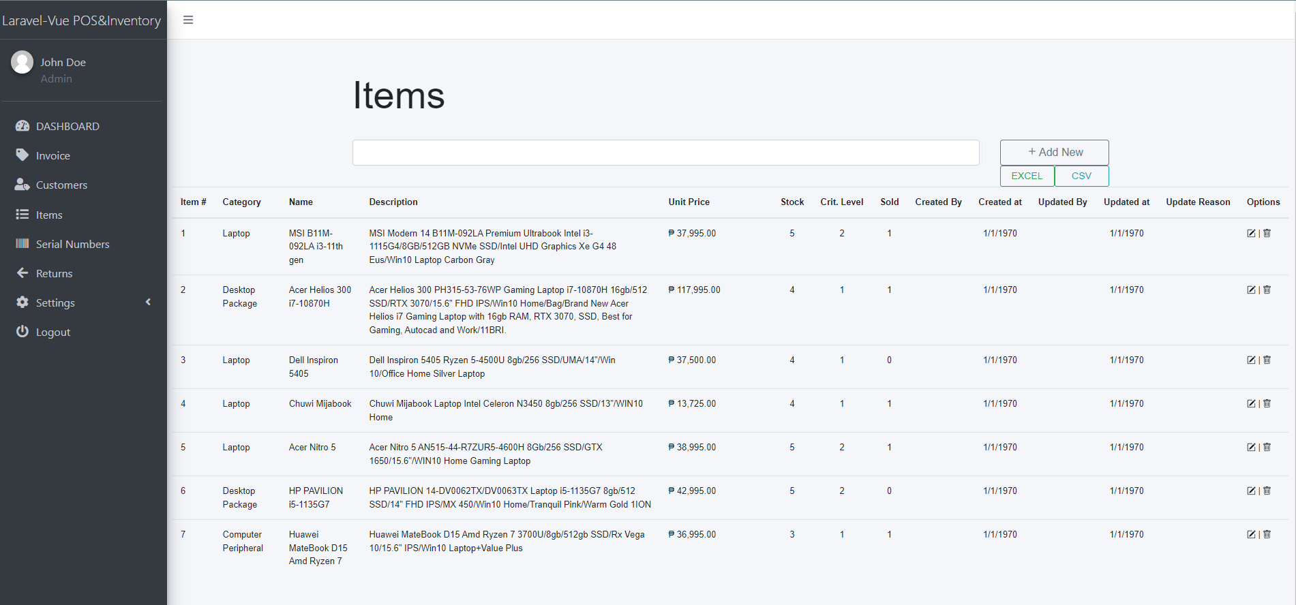Click the Category column header
Viewport: 1296px width, 605px height.
[241, 202]
